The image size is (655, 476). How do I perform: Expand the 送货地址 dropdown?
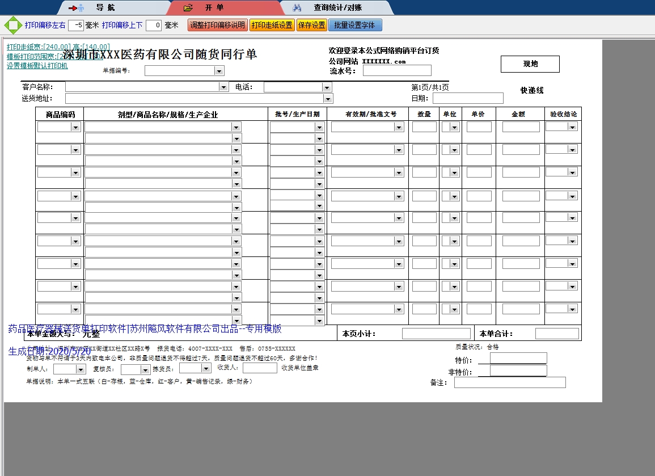(x=328, y=99)
